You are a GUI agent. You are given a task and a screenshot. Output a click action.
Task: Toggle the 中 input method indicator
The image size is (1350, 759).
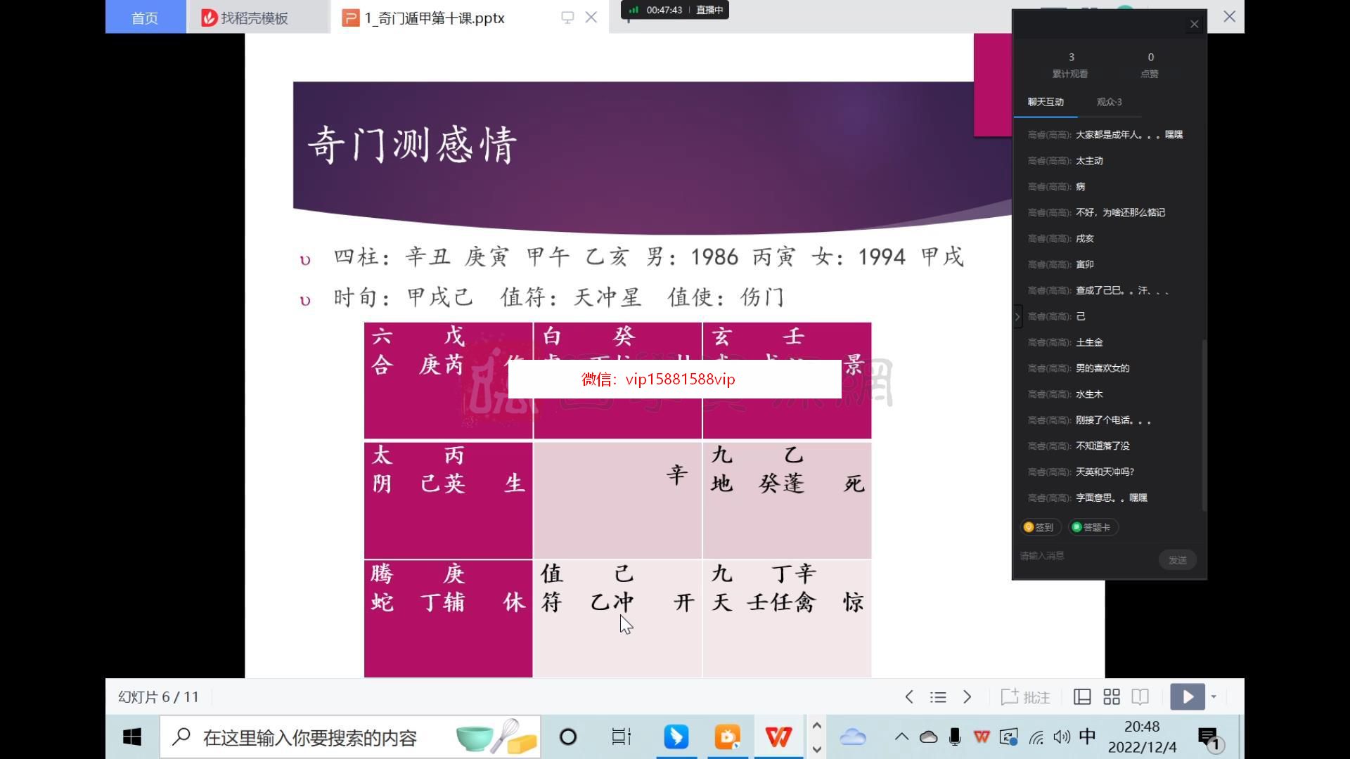click(x=1087, y=737)
